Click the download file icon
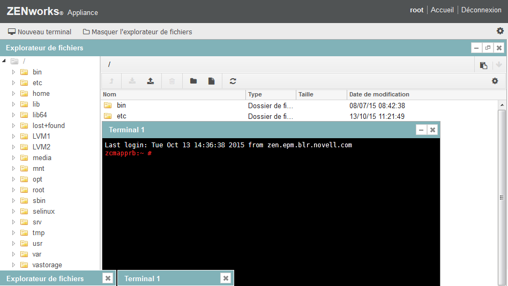Viewport: 508px width, 286px height. click(132, 81)
